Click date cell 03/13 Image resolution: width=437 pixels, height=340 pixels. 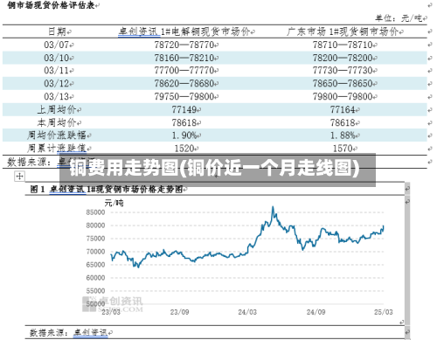[x=56, y=96]
